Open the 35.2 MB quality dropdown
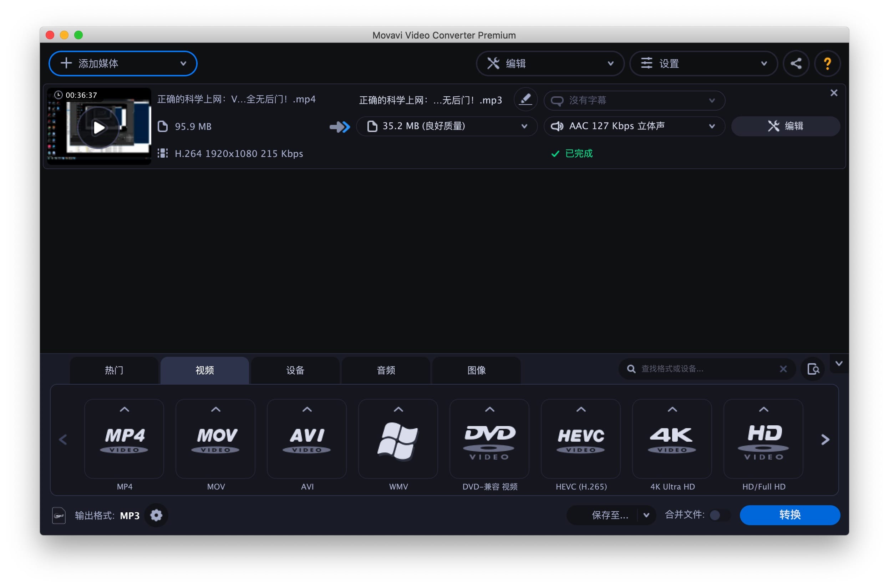Viewport: 889px width, 588px height. click(x=447, y=126)
